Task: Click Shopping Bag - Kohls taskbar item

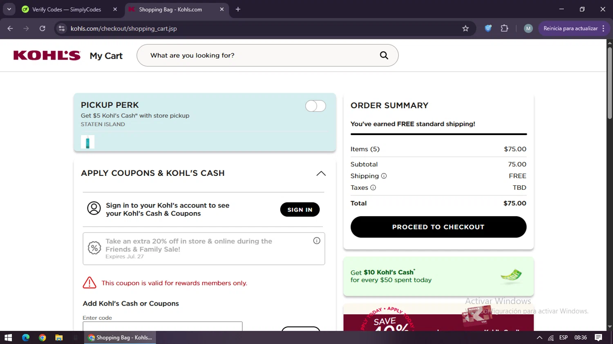Action: (120, 338)
